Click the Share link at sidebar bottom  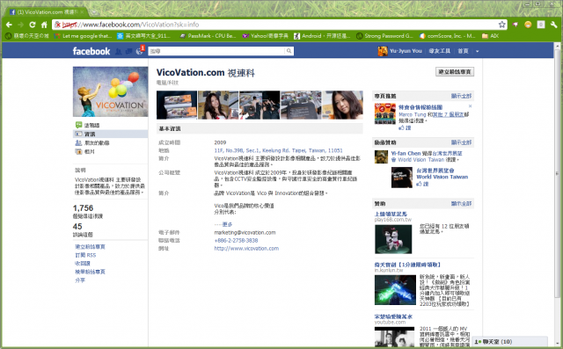click(x=80, y=280)
